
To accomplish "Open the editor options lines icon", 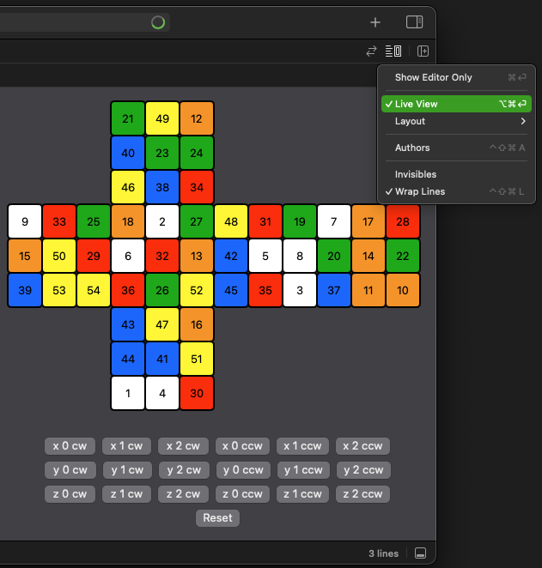I will 393,51.
